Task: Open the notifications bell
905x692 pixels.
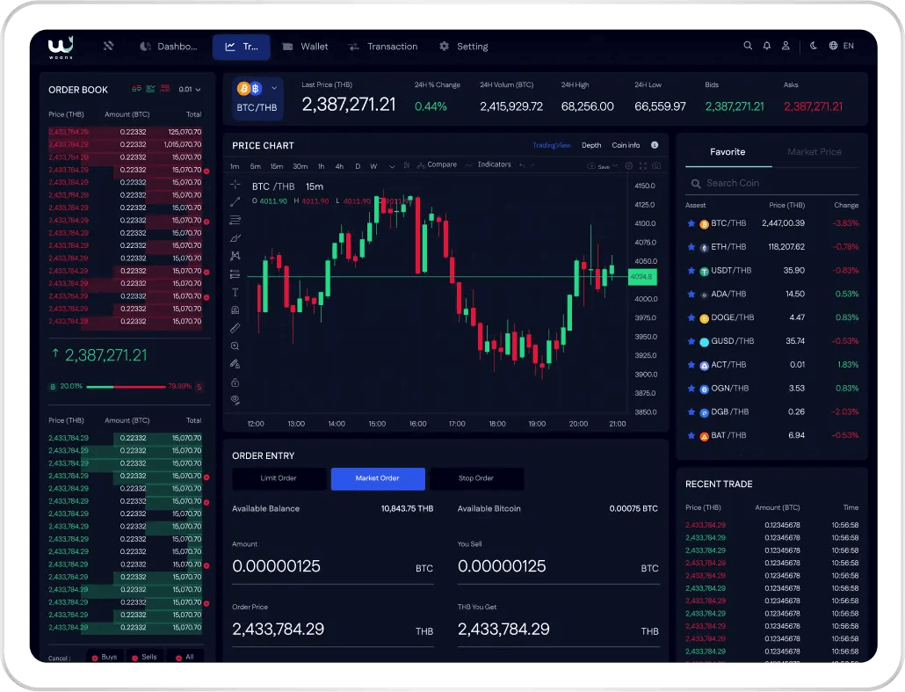Action: tap(766, 46)
